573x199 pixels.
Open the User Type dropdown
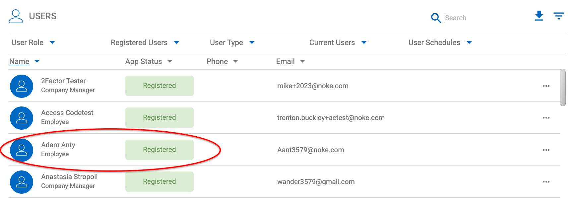232,42
